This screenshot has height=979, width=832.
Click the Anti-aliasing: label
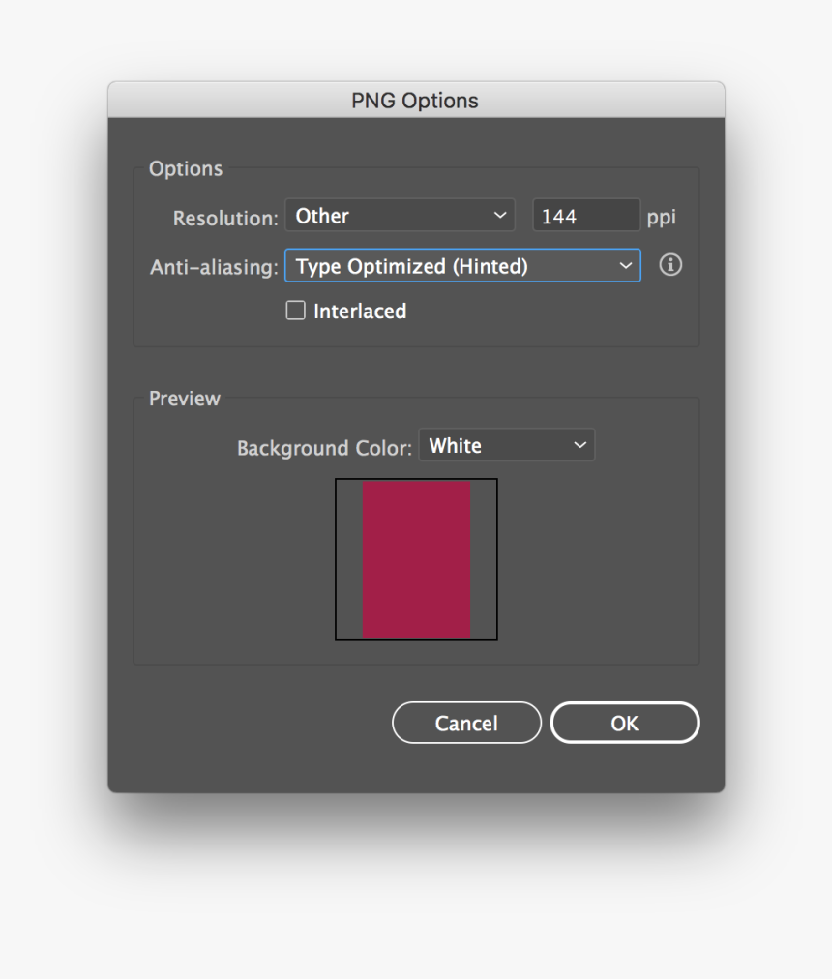(214, 267)
